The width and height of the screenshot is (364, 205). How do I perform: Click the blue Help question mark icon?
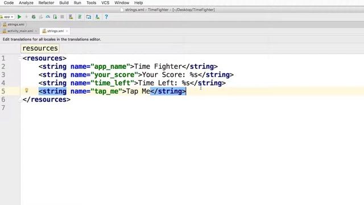[x=106, y=17]
